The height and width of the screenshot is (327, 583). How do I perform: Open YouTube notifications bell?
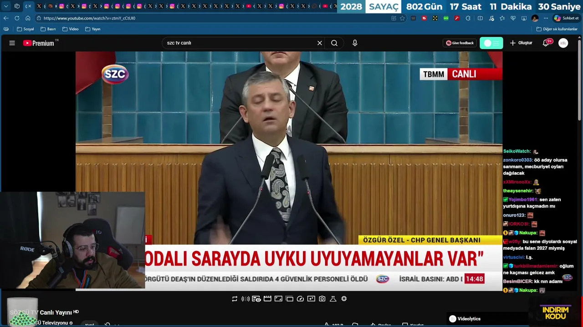point(546,43)
